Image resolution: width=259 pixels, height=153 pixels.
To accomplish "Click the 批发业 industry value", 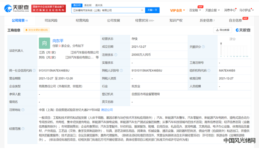I will tap(136, 86).
